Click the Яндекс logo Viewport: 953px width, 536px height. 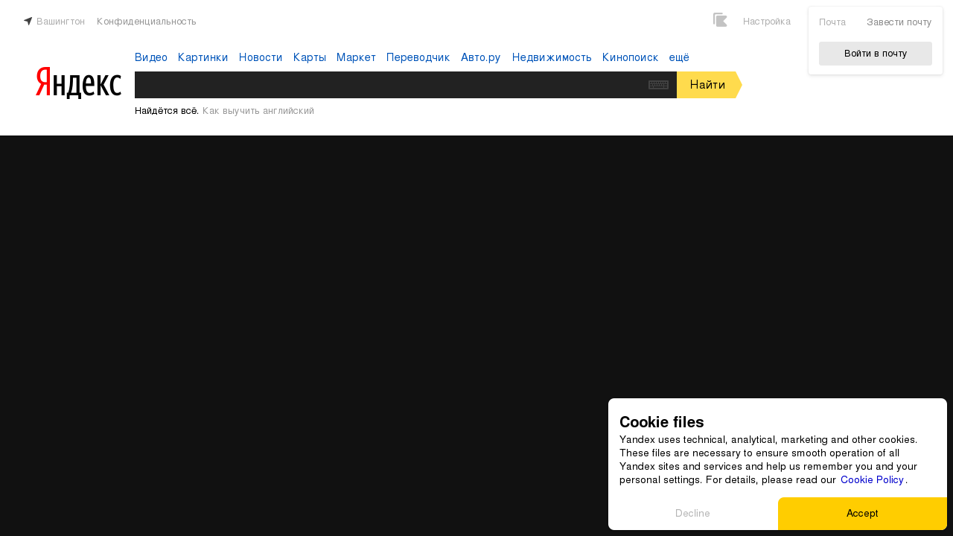click(78, 83)
